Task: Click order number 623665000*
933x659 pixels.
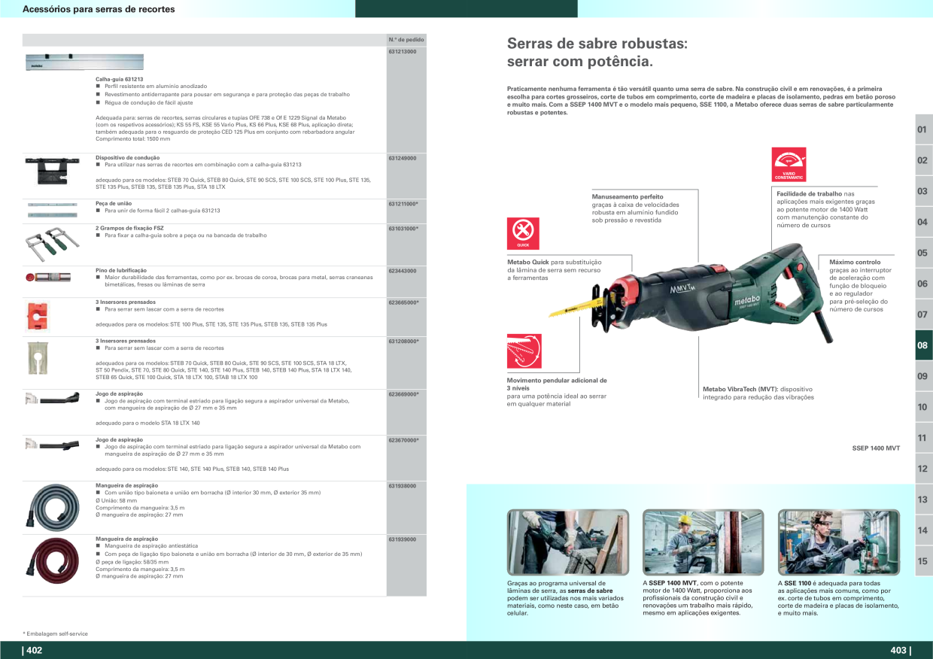Action: [403, 302]
